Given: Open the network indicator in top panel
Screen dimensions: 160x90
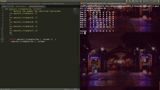Looking at the screenshot, I should (129, 1).
